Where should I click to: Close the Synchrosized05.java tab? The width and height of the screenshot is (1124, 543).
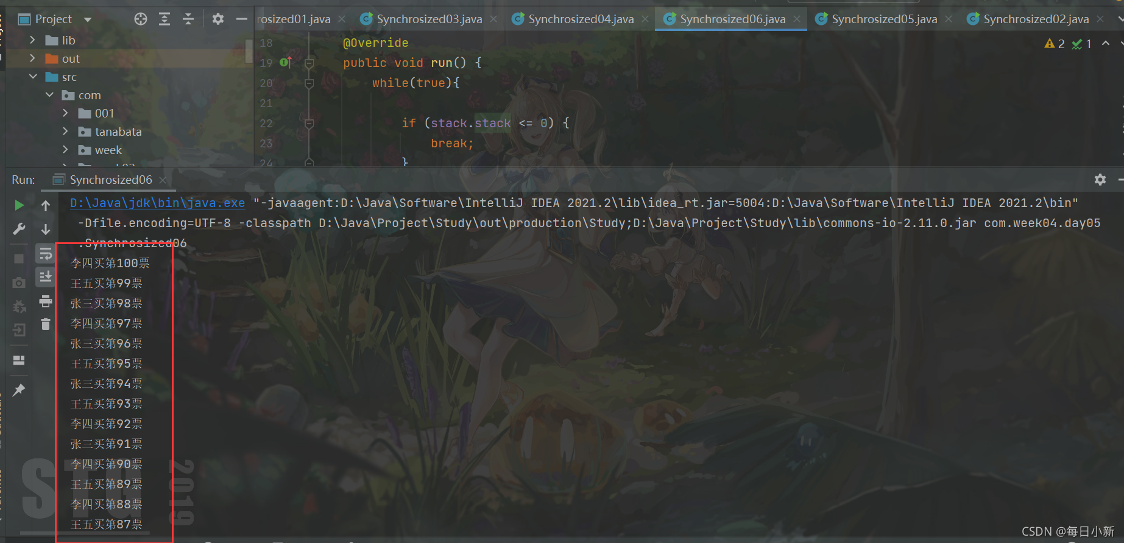pyautogui.click(x=949, y=19)
